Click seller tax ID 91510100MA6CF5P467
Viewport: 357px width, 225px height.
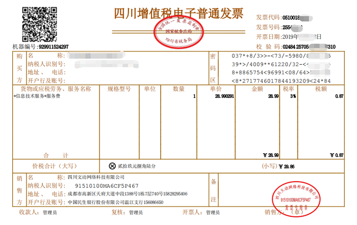pos(107,186)
